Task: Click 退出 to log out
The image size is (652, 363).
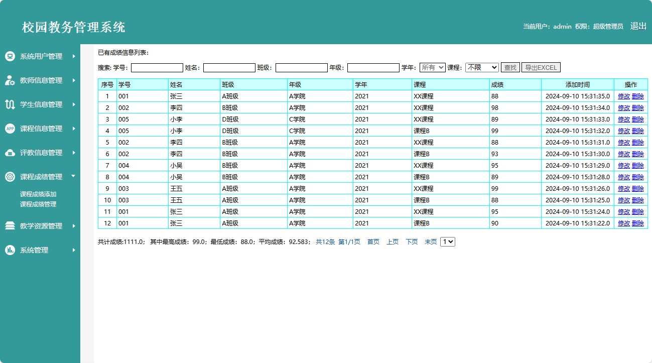Action: 638,26
